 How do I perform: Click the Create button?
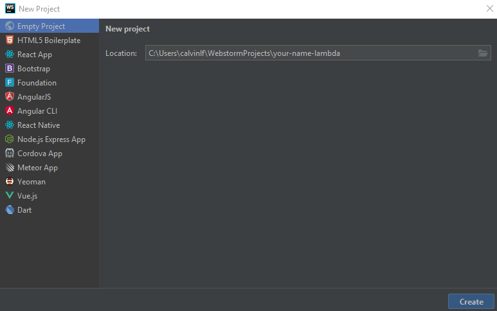471,301
